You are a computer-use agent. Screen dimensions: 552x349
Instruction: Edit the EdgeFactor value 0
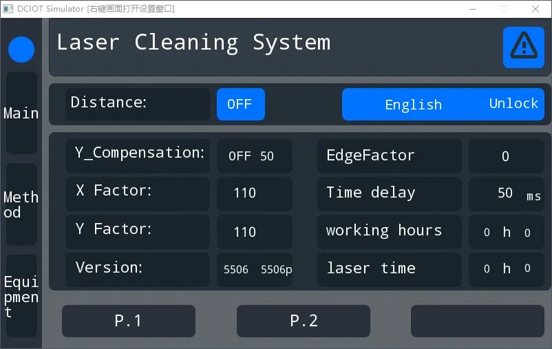(x=506, y=156)
